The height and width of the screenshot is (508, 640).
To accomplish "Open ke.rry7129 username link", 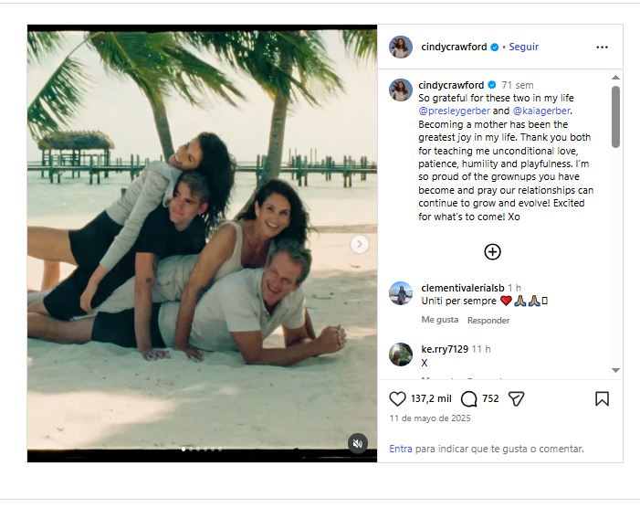I will click(x=445, y=349).
